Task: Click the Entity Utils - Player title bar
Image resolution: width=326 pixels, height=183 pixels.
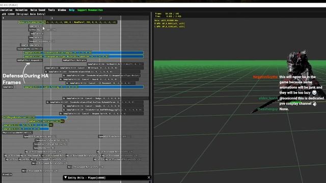Action: pos(107,177)
